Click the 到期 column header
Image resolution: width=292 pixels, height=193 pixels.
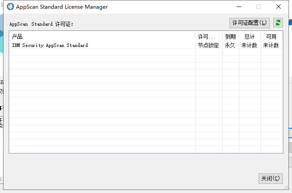click(230, 37)
